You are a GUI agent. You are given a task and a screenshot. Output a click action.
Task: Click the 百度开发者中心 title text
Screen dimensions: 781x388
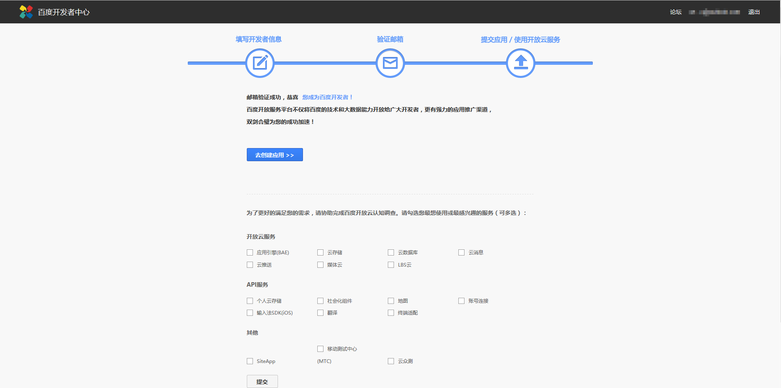[x=64, y=12]
